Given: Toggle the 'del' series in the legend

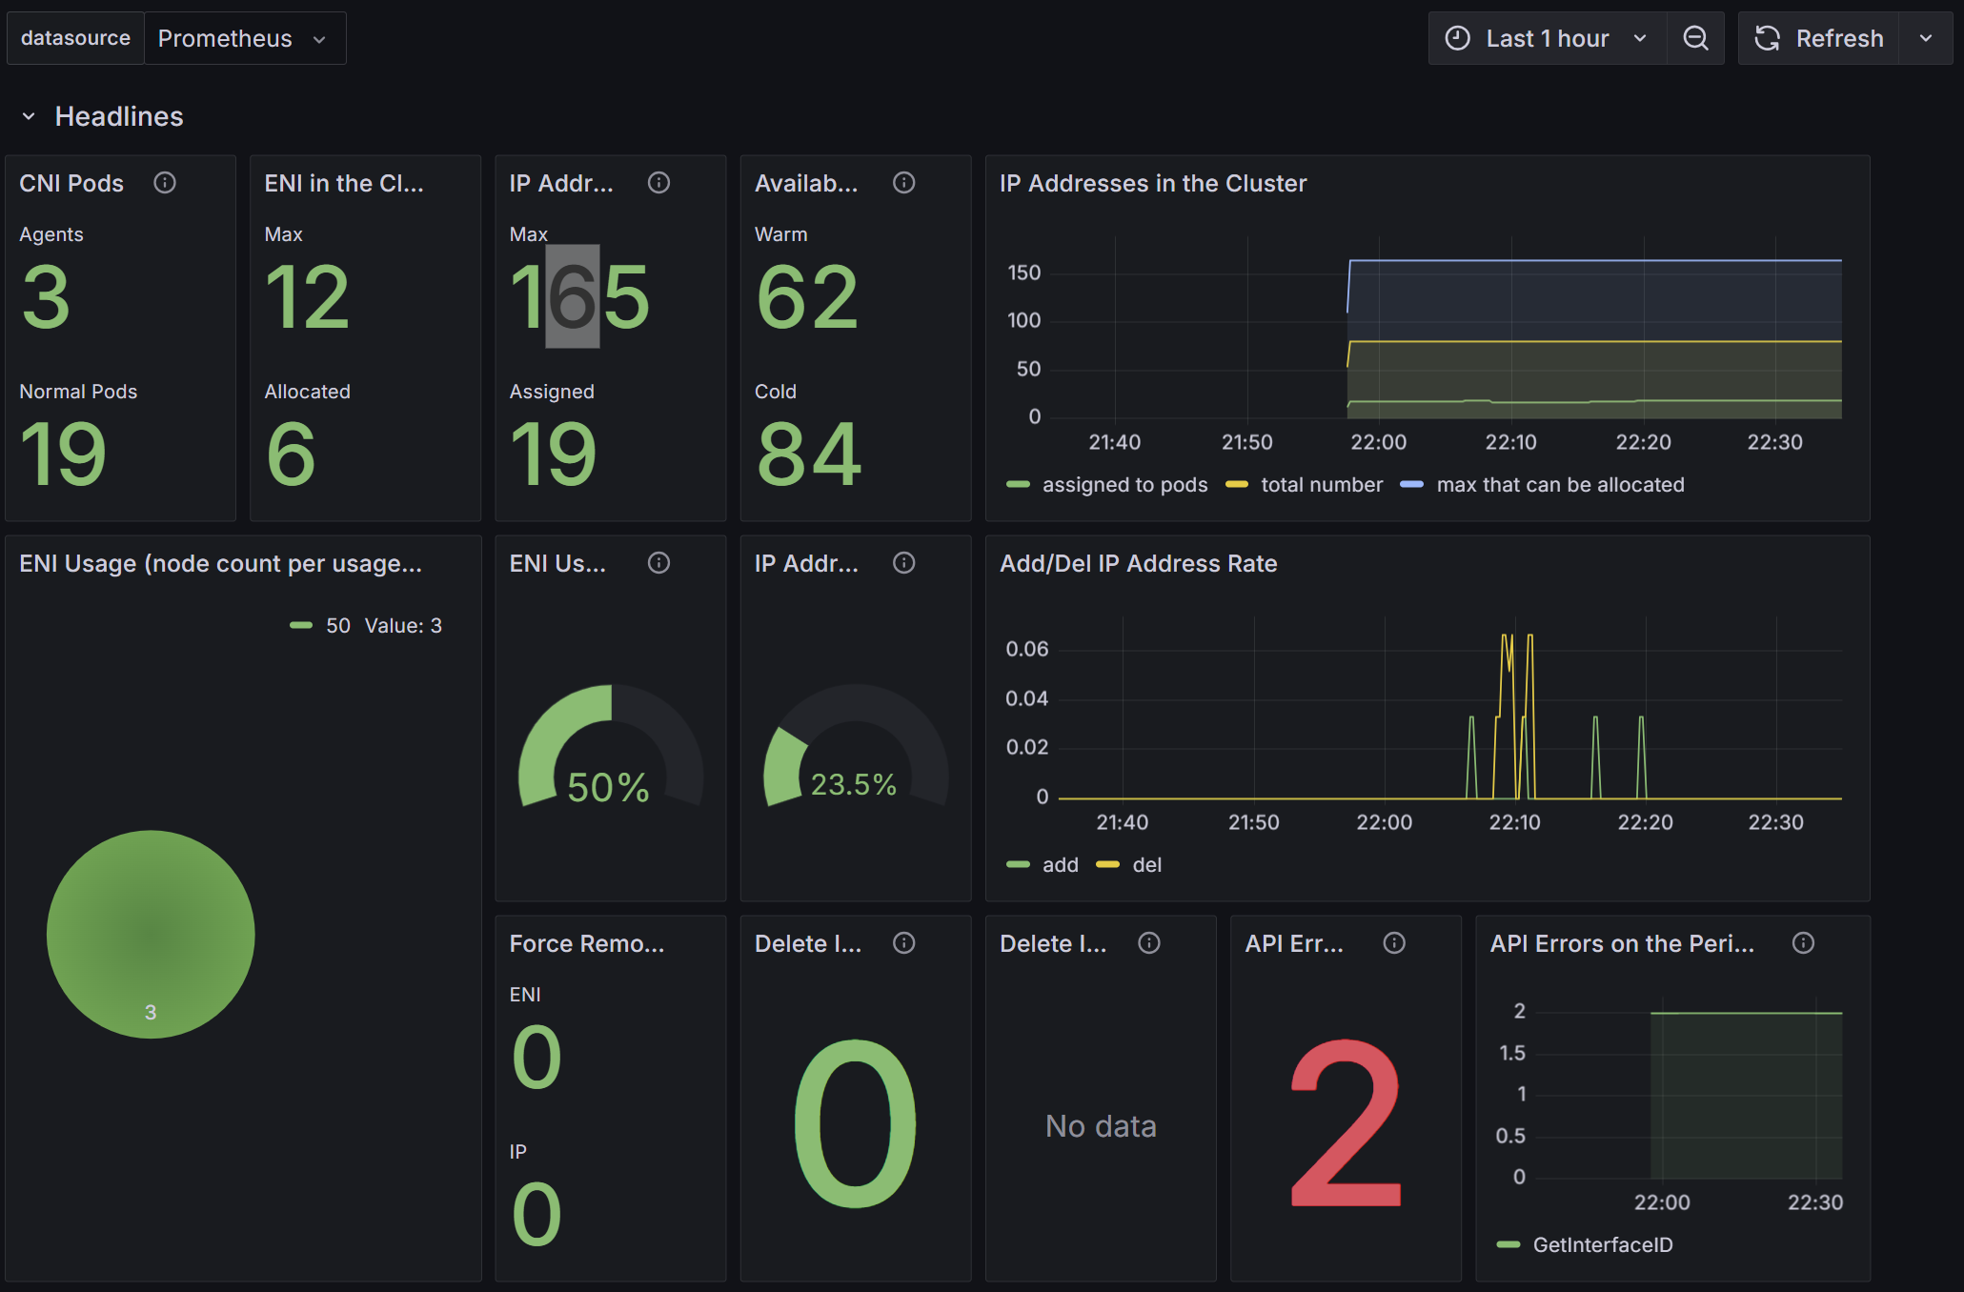Looking at the screenshot, I should click(1146, 865).
